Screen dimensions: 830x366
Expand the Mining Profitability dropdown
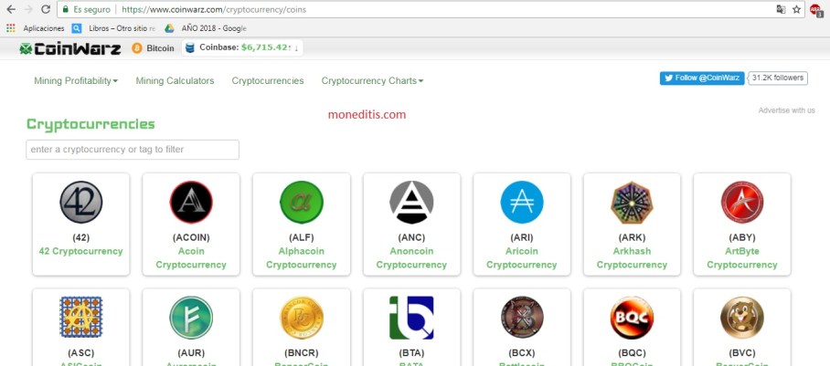[x=76, y=81]
